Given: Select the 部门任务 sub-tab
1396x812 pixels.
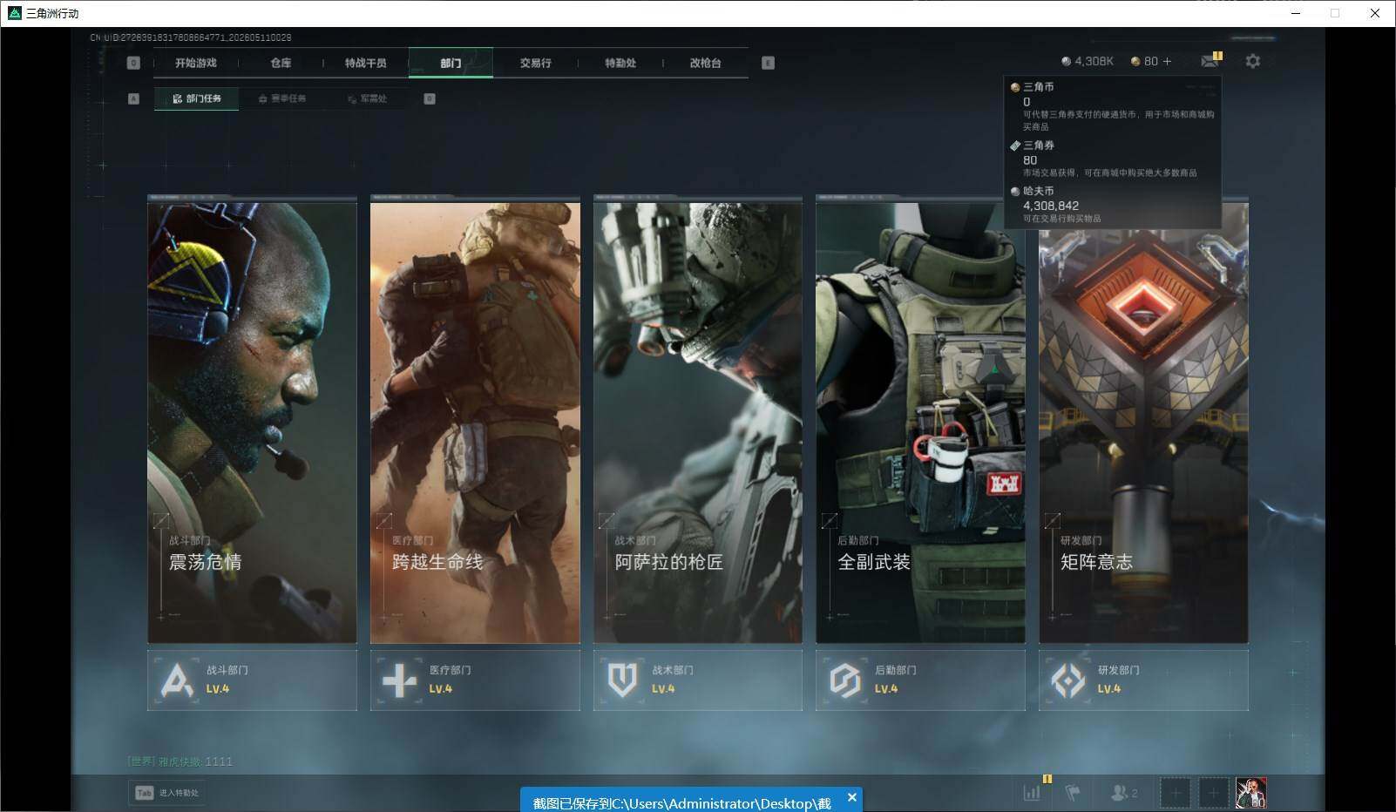Looking at the screenshot, I should [197, 98].
